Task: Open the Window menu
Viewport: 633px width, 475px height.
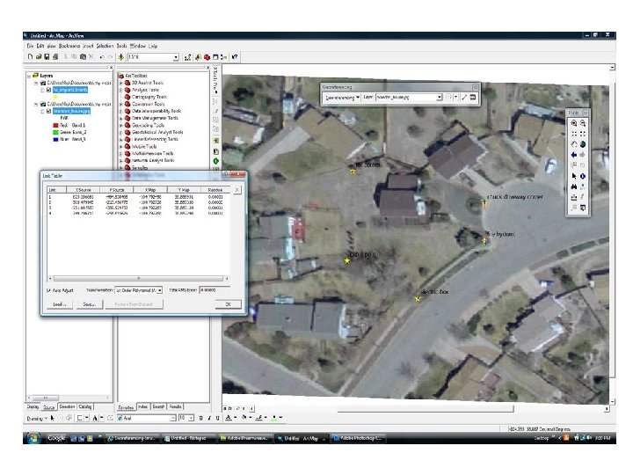Action: click(x=138, y=46)
